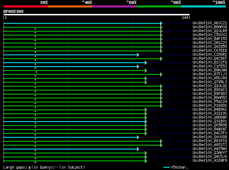Select the UniRef100_Q3AKV7 text

pyautogui.click(x=210, y=153)
